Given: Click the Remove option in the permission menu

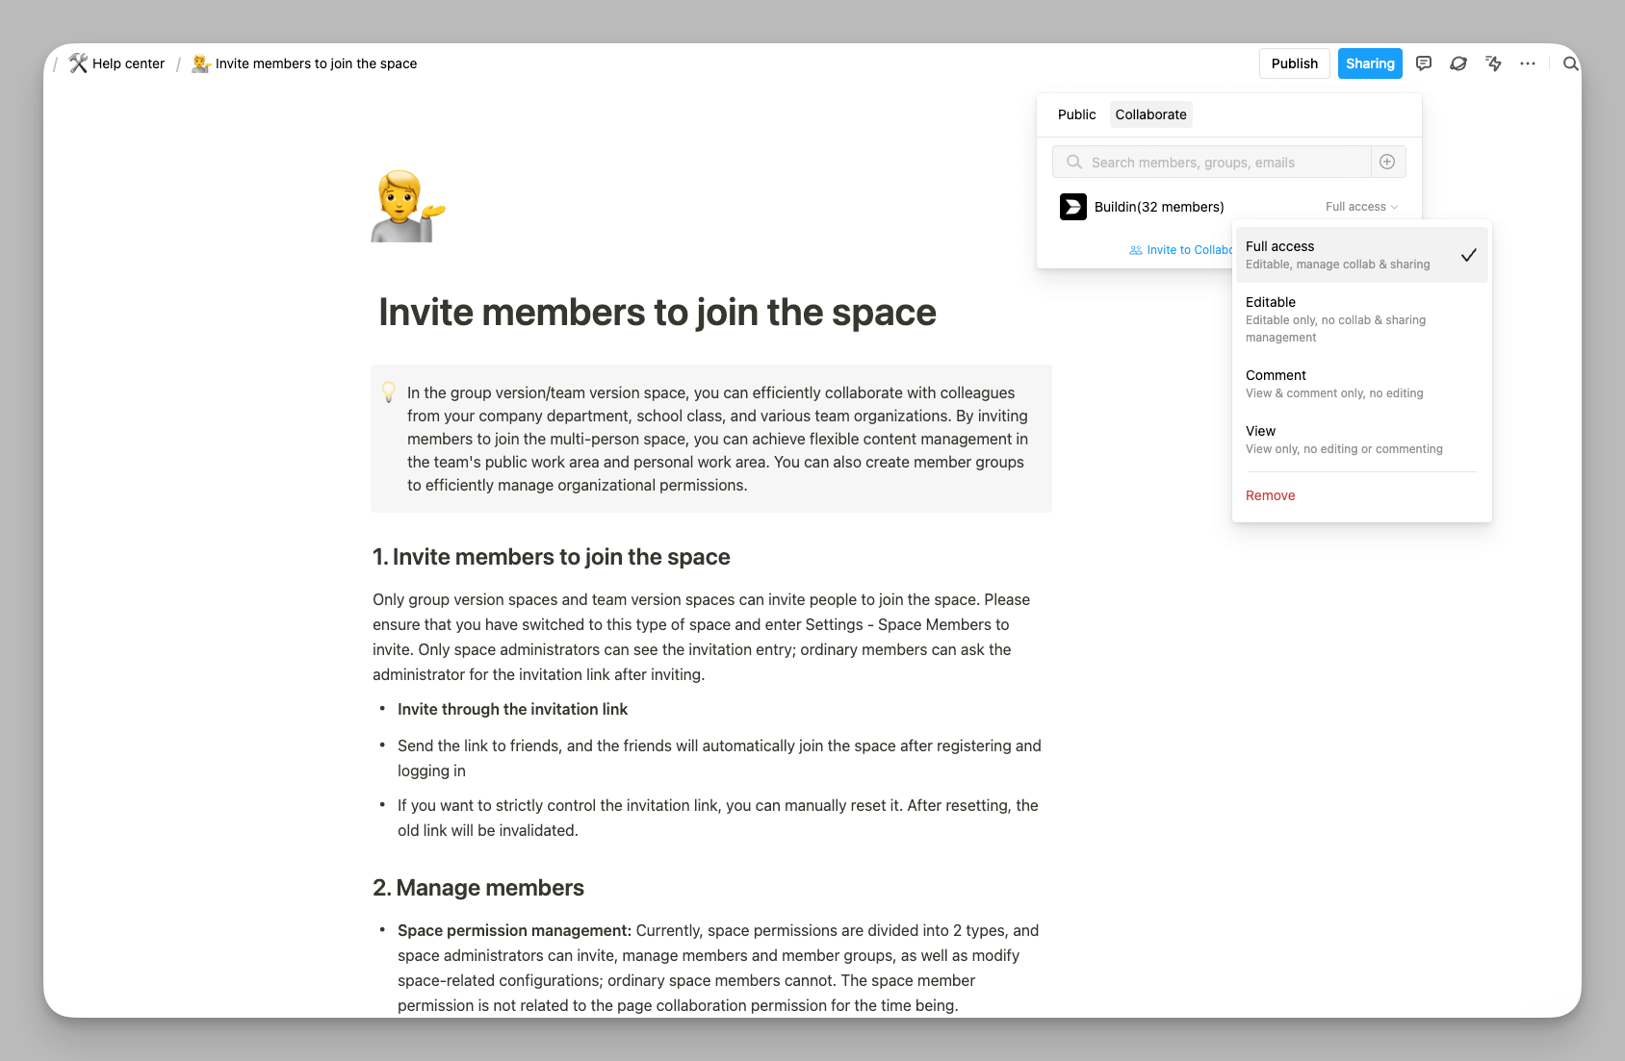Looking at the screenshot, I should point(1270,495).
